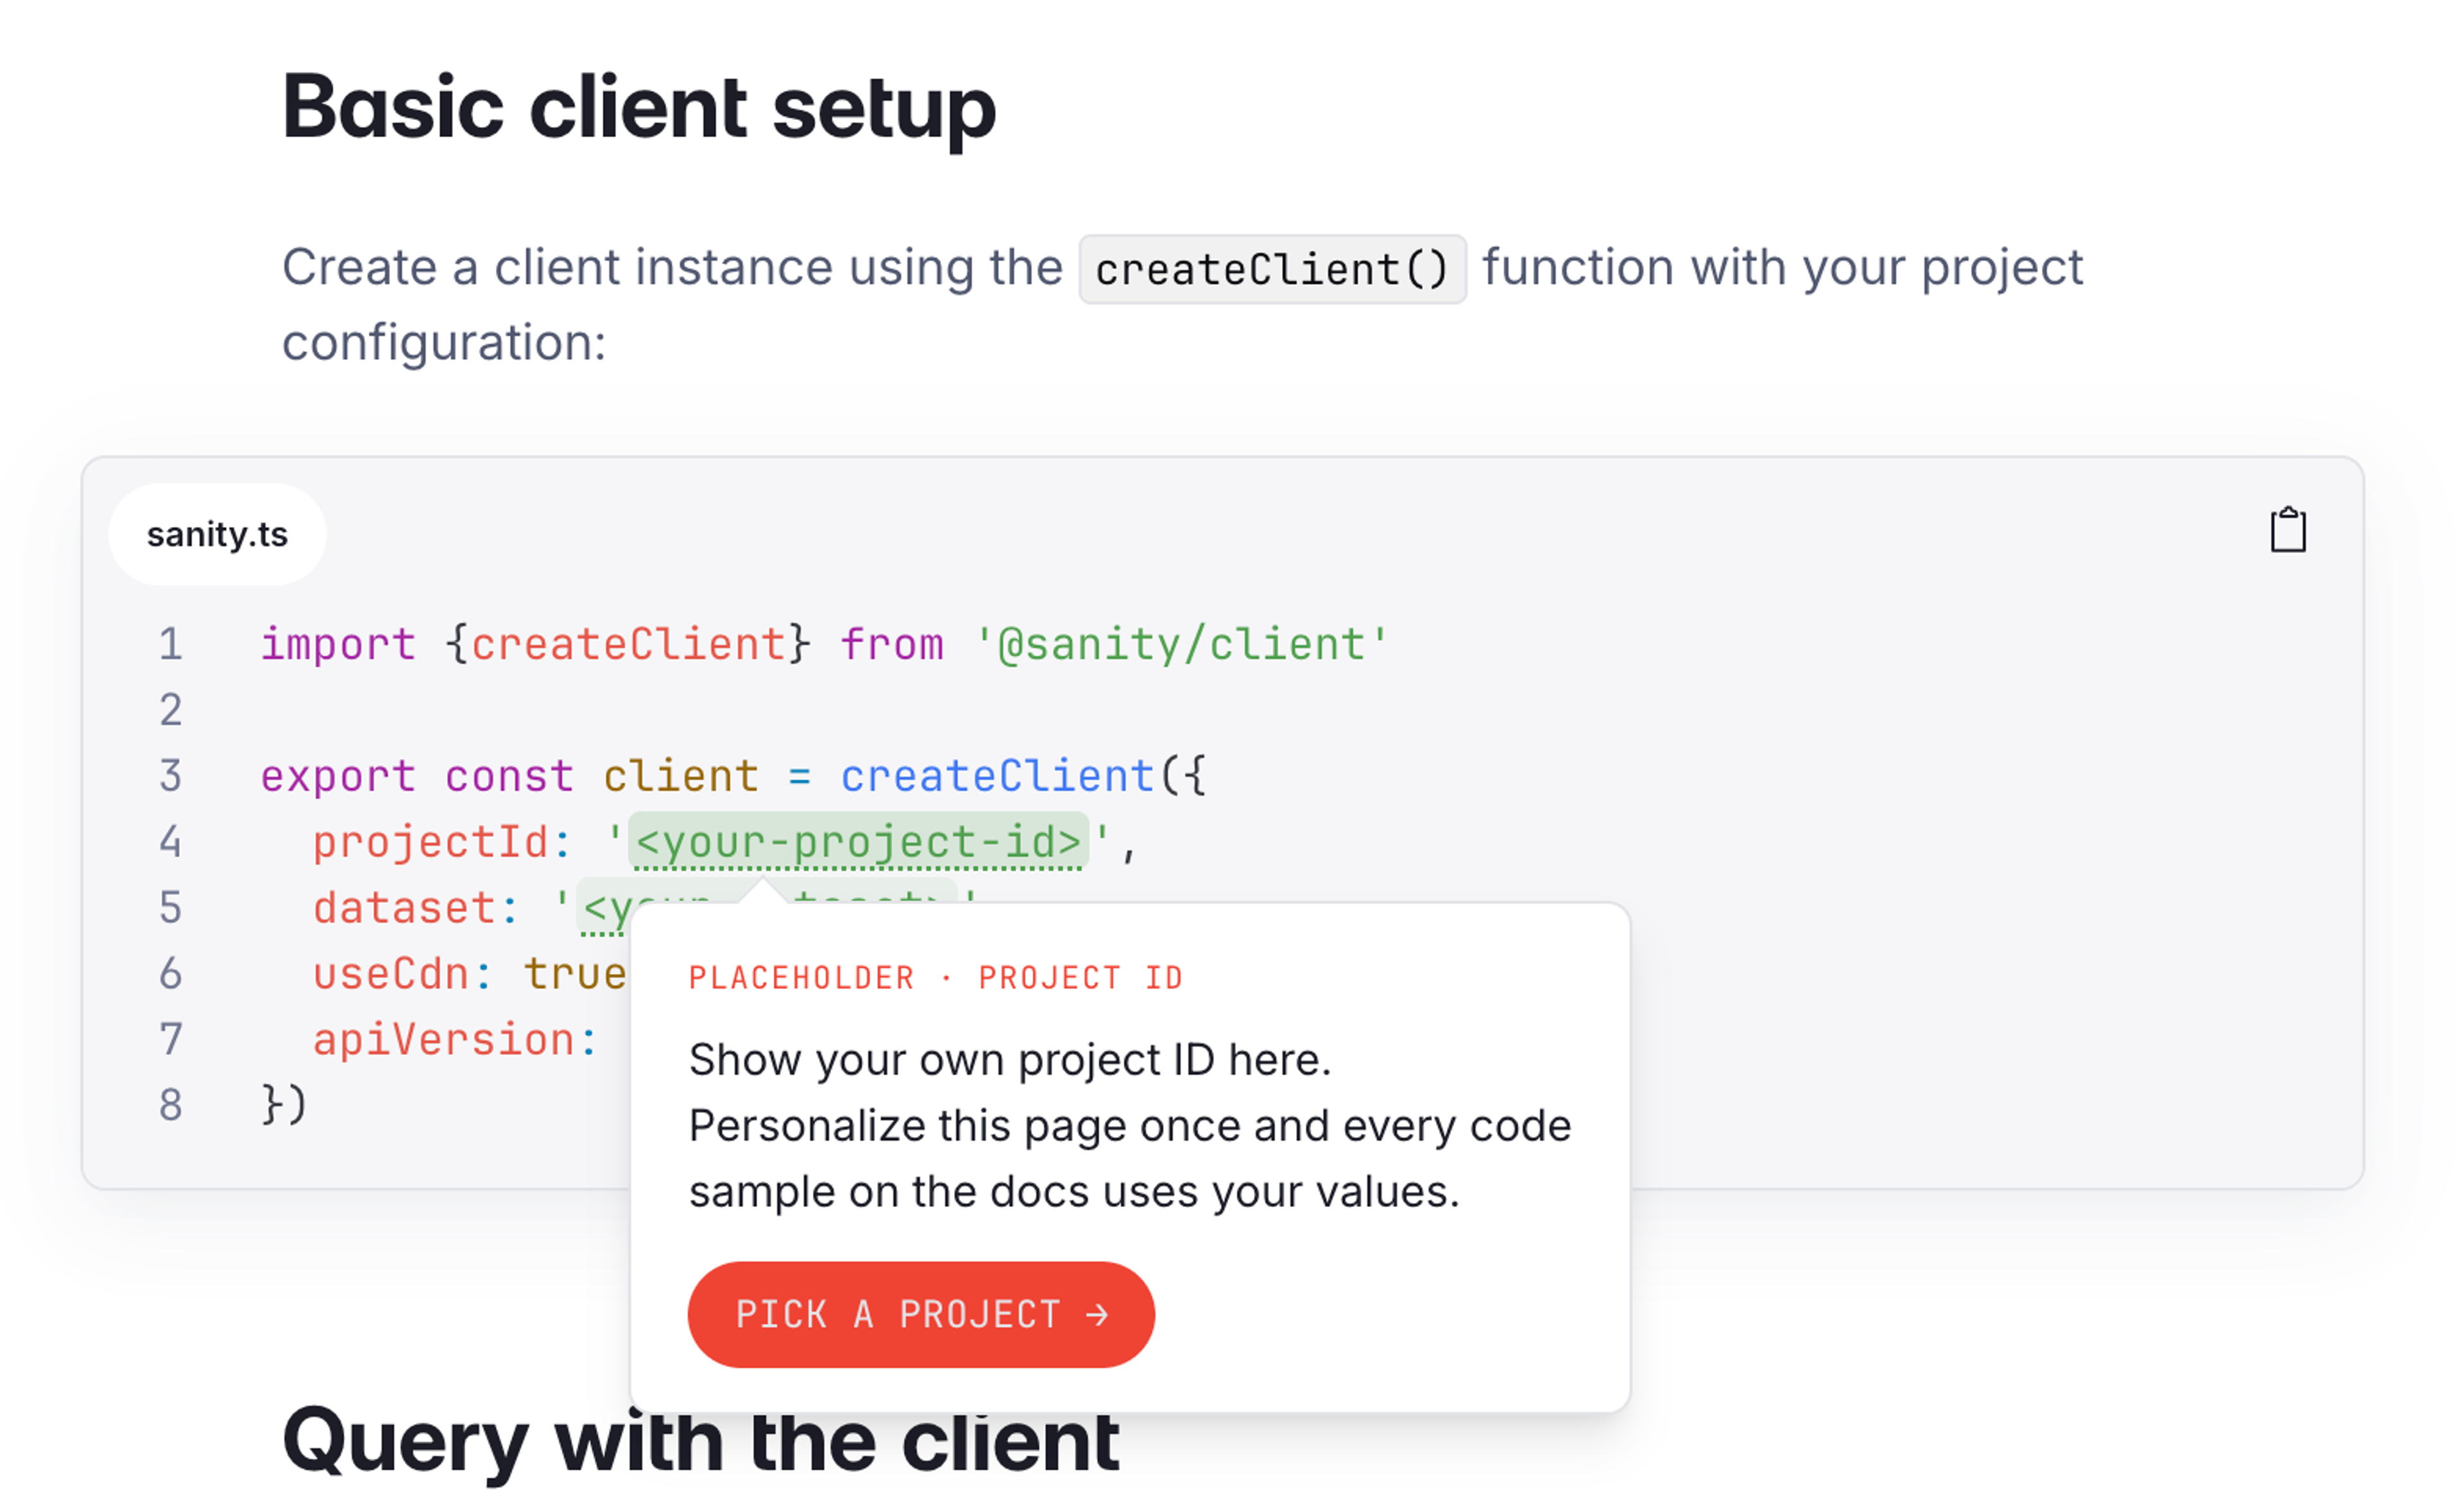Click the "projectId:" property in line 4
Viewport: 2464px width, 1509px height.
(442, 841)
